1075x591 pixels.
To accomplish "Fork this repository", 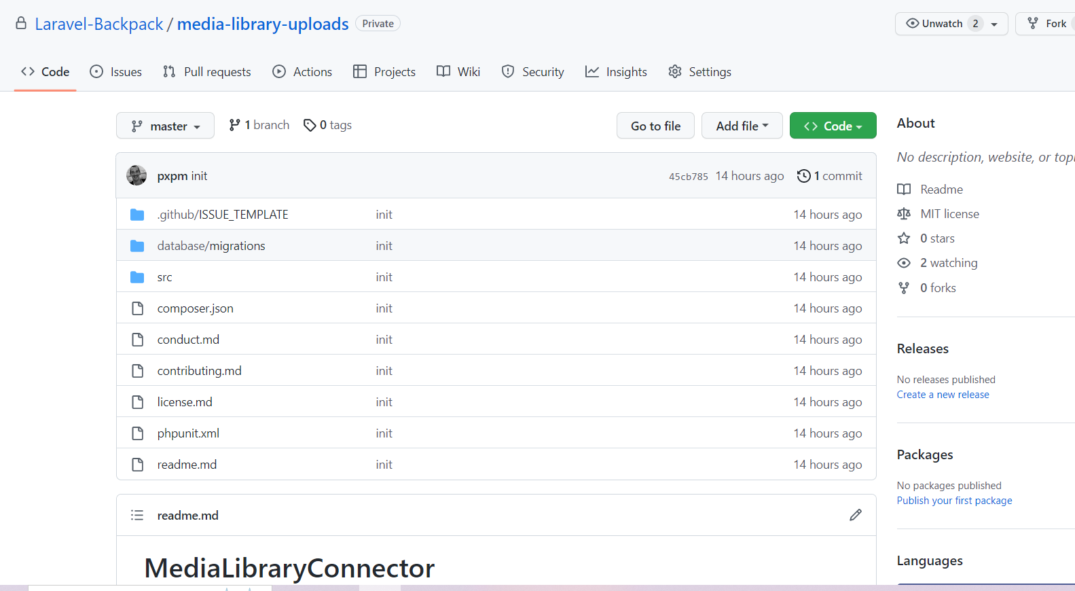I will point(1046,24).
